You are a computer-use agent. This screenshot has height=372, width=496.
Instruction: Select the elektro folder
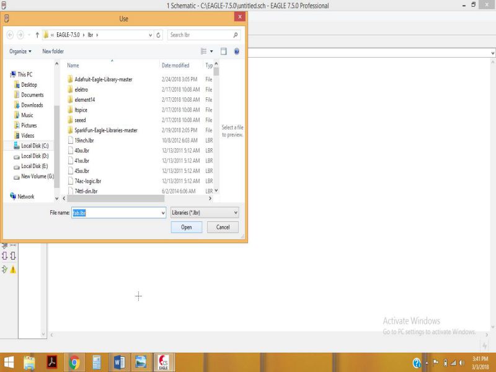click(x=81, y=89)
